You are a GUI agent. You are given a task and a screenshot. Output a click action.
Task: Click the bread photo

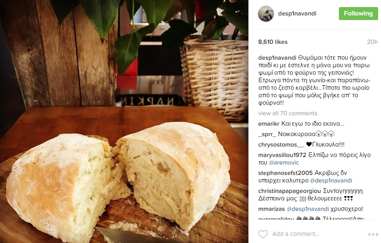tap(124, 121)
